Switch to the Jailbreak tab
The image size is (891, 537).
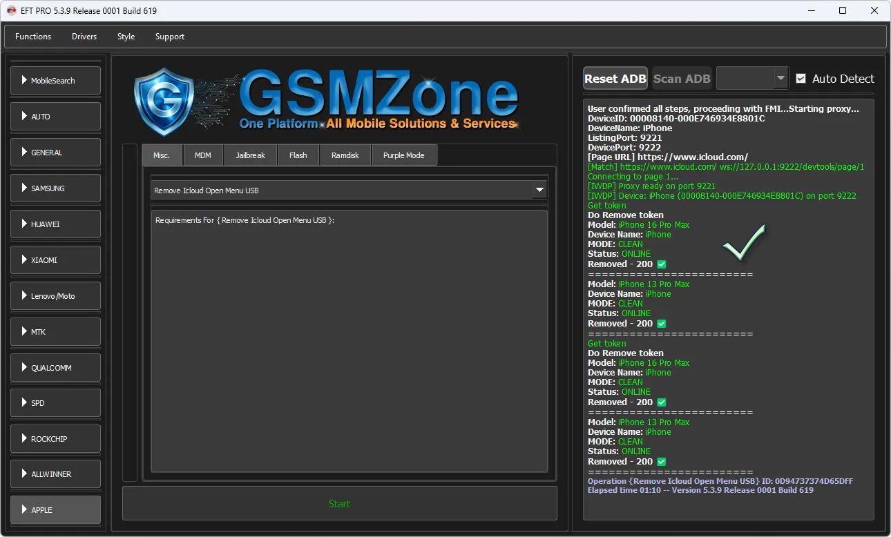[x=250, y=155]
